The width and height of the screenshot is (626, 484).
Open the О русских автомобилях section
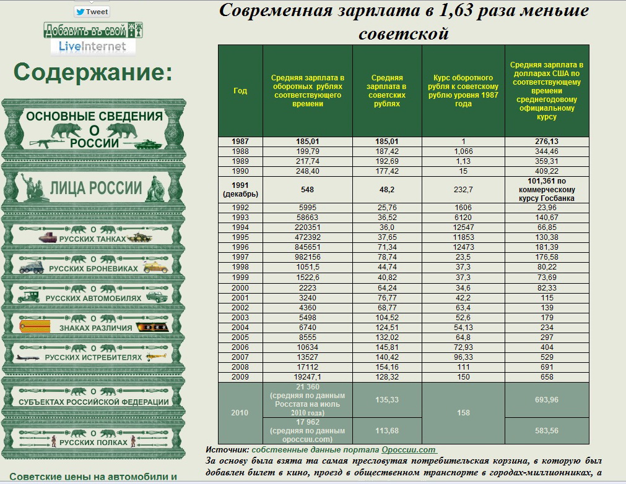point(94,294)
